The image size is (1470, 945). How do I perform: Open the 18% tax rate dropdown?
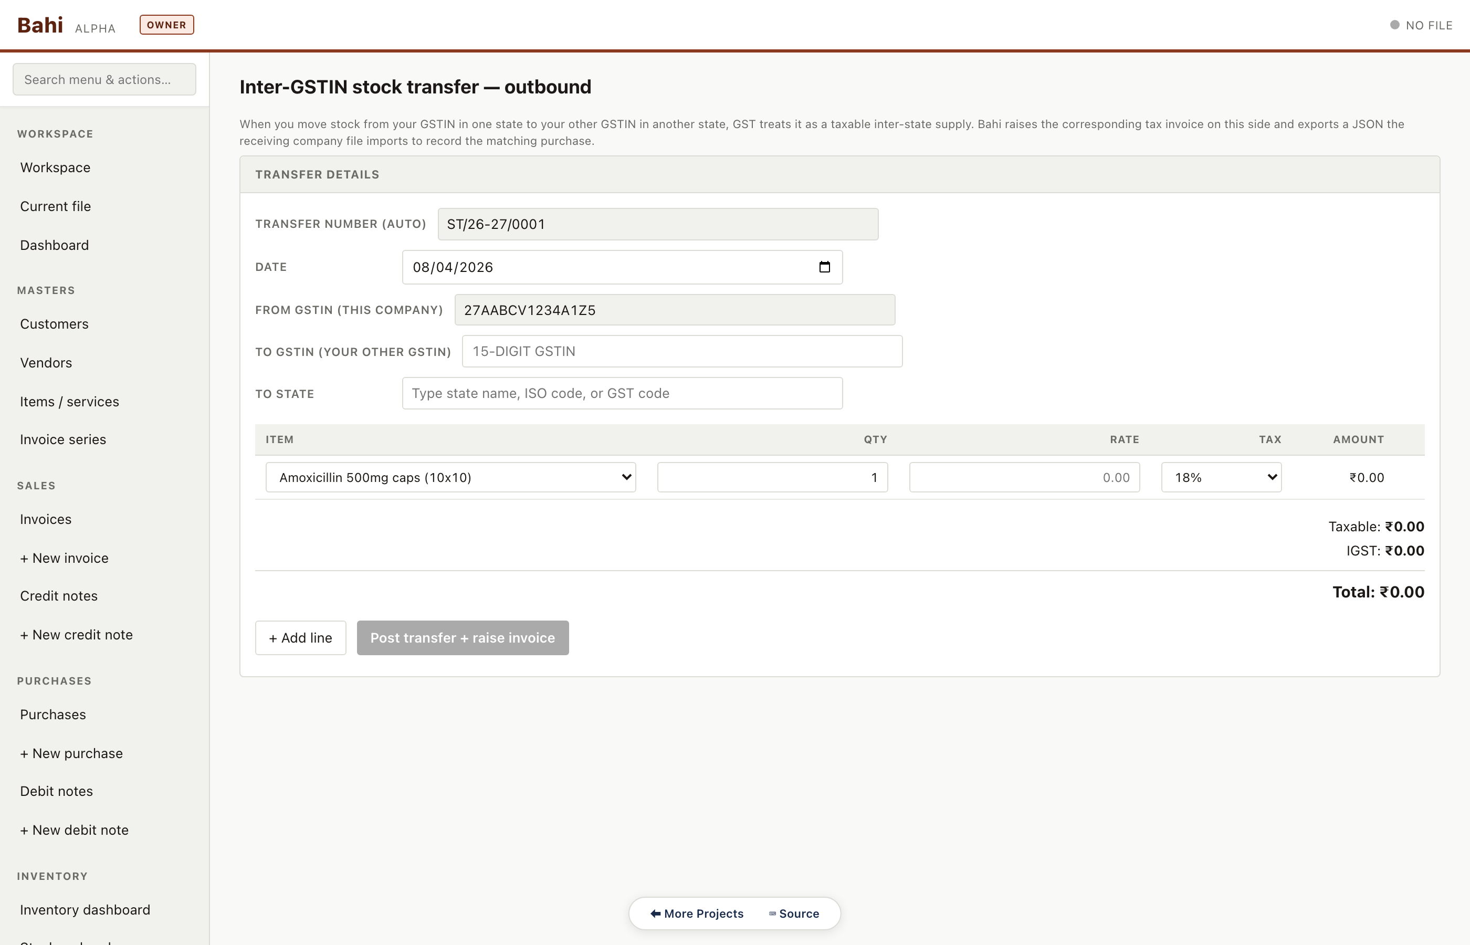[1221, 477]
